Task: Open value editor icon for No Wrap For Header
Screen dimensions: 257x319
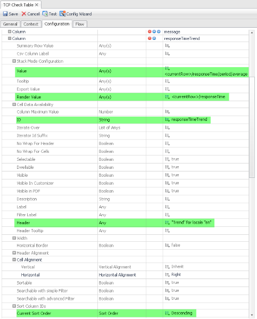Action: [x=167, y=143]
